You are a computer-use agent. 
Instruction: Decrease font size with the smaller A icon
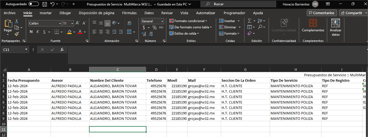coord(84,23)
